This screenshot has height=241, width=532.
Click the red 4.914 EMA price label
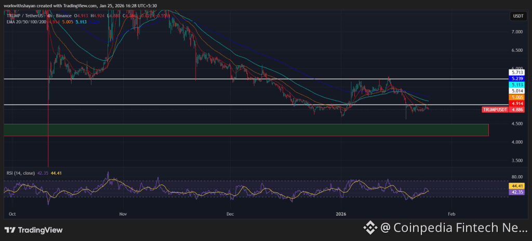pos(517,104)
